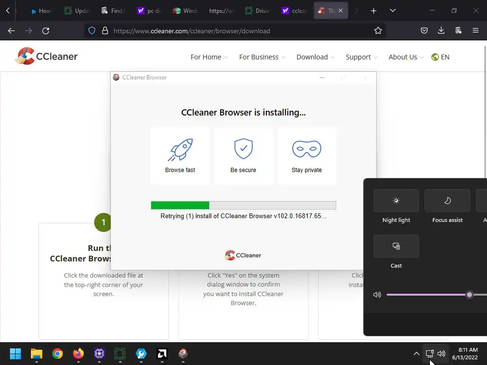
Task: Click the CCleaner logo on the webpage
Action: tap(46, 56)
